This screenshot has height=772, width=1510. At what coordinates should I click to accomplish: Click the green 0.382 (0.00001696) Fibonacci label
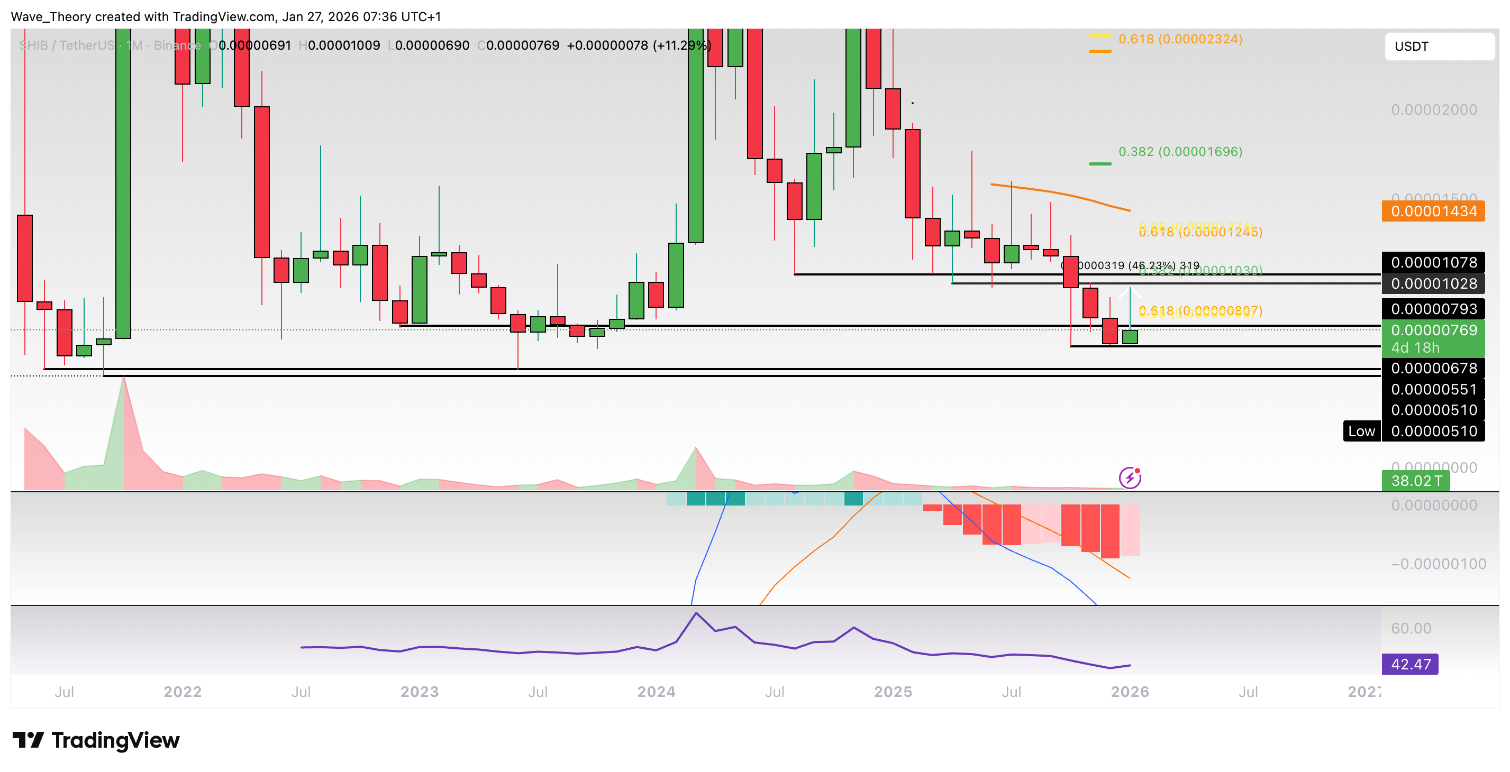[1179, 152]
